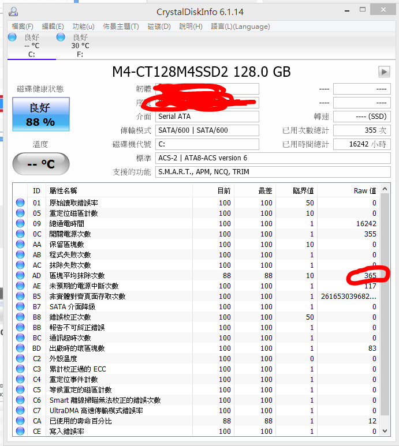
Task: Click status orb of row BC 通訊超時次數
Action: pos(20,338)
